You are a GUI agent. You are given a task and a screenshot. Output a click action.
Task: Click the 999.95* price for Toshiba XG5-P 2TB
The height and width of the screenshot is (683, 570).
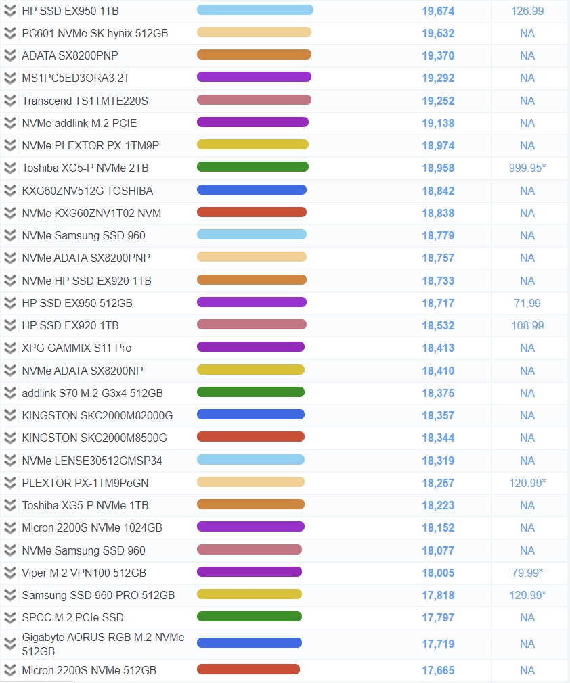[x=527, y=168]
